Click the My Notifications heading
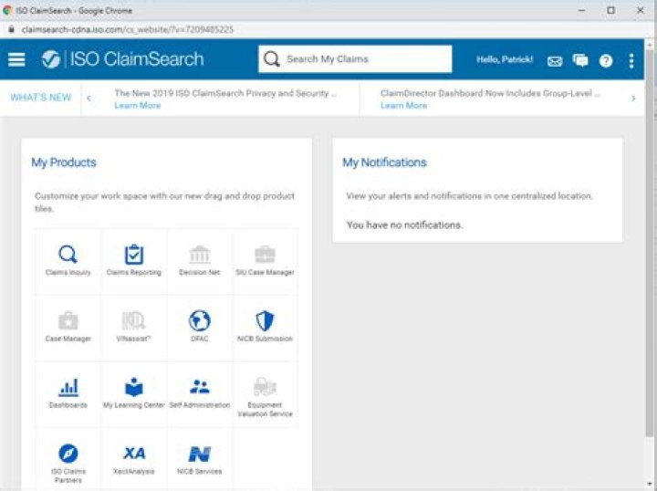657x491 pixels. pyautogui.click(x=384, y=162)
